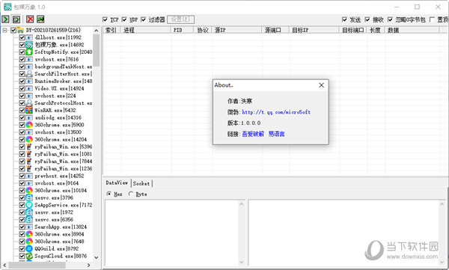Uncheck the dllhost.exe process checkbox
The height and width of the screenshot is (270, 449).
22,37
